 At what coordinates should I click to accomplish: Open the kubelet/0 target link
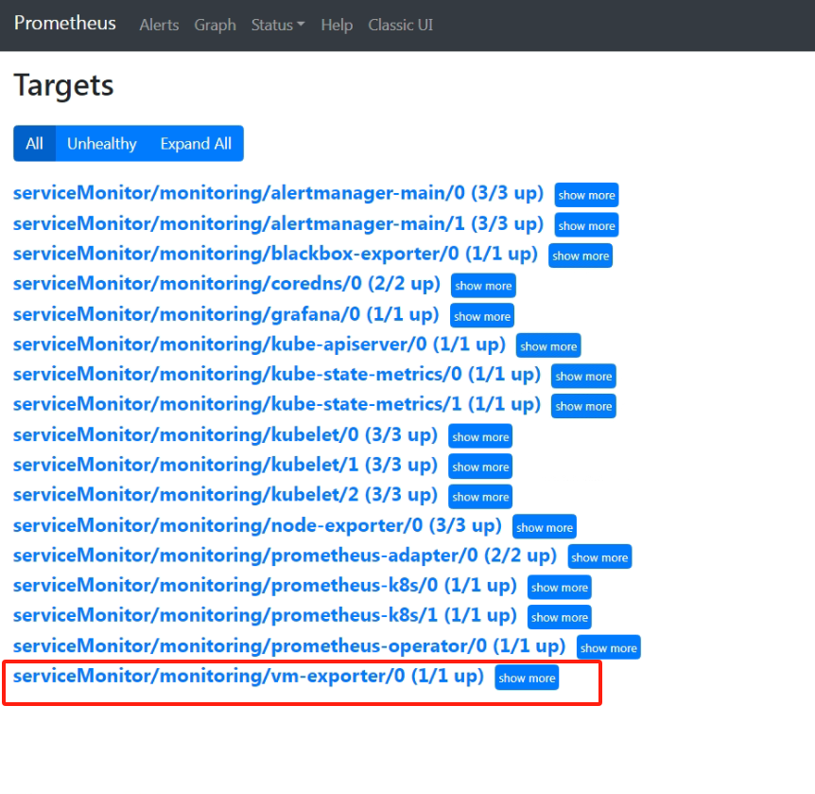coord(225,435)
